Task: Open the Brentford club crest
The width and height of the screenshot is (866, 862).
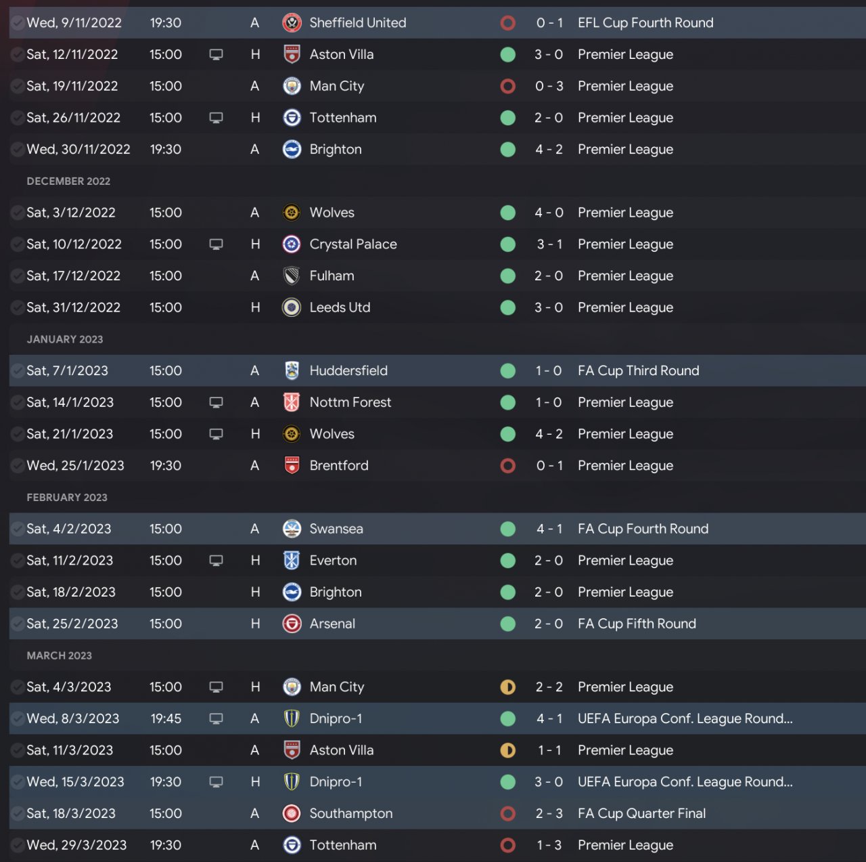Action: [x=292, y=466]
